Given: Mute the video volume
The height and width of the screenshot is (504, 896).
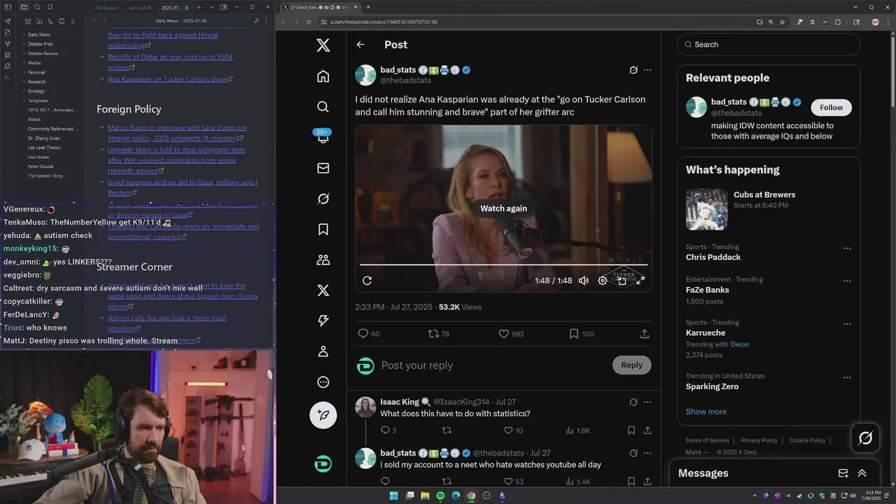Looking at the screenshot, I should (x=583, y=281).
